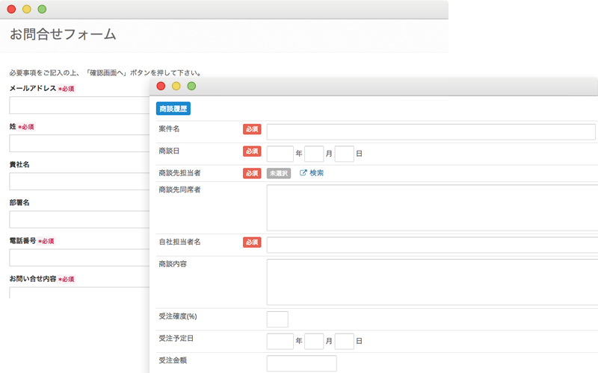The height and width of the screenshot is (373, 598).
Task: Click the 検索 link for 商談先担当者
Action: (x=316, y=173)
